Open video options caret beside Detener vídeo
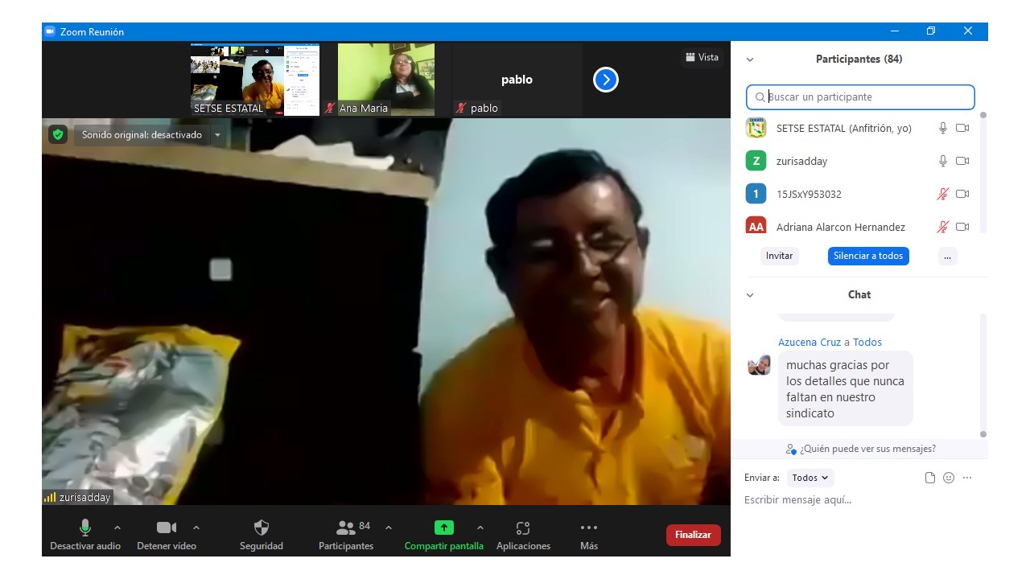This screenshot has height=579, width=1030. [196, 528]
